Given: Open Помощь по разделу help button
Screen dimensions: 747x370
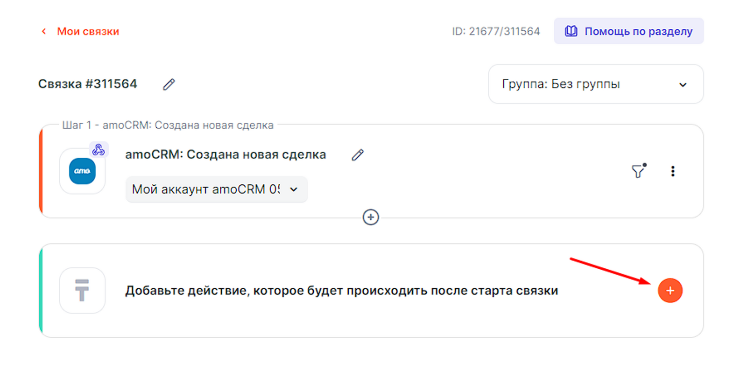Looking at the screenshot, I should 628,31.
